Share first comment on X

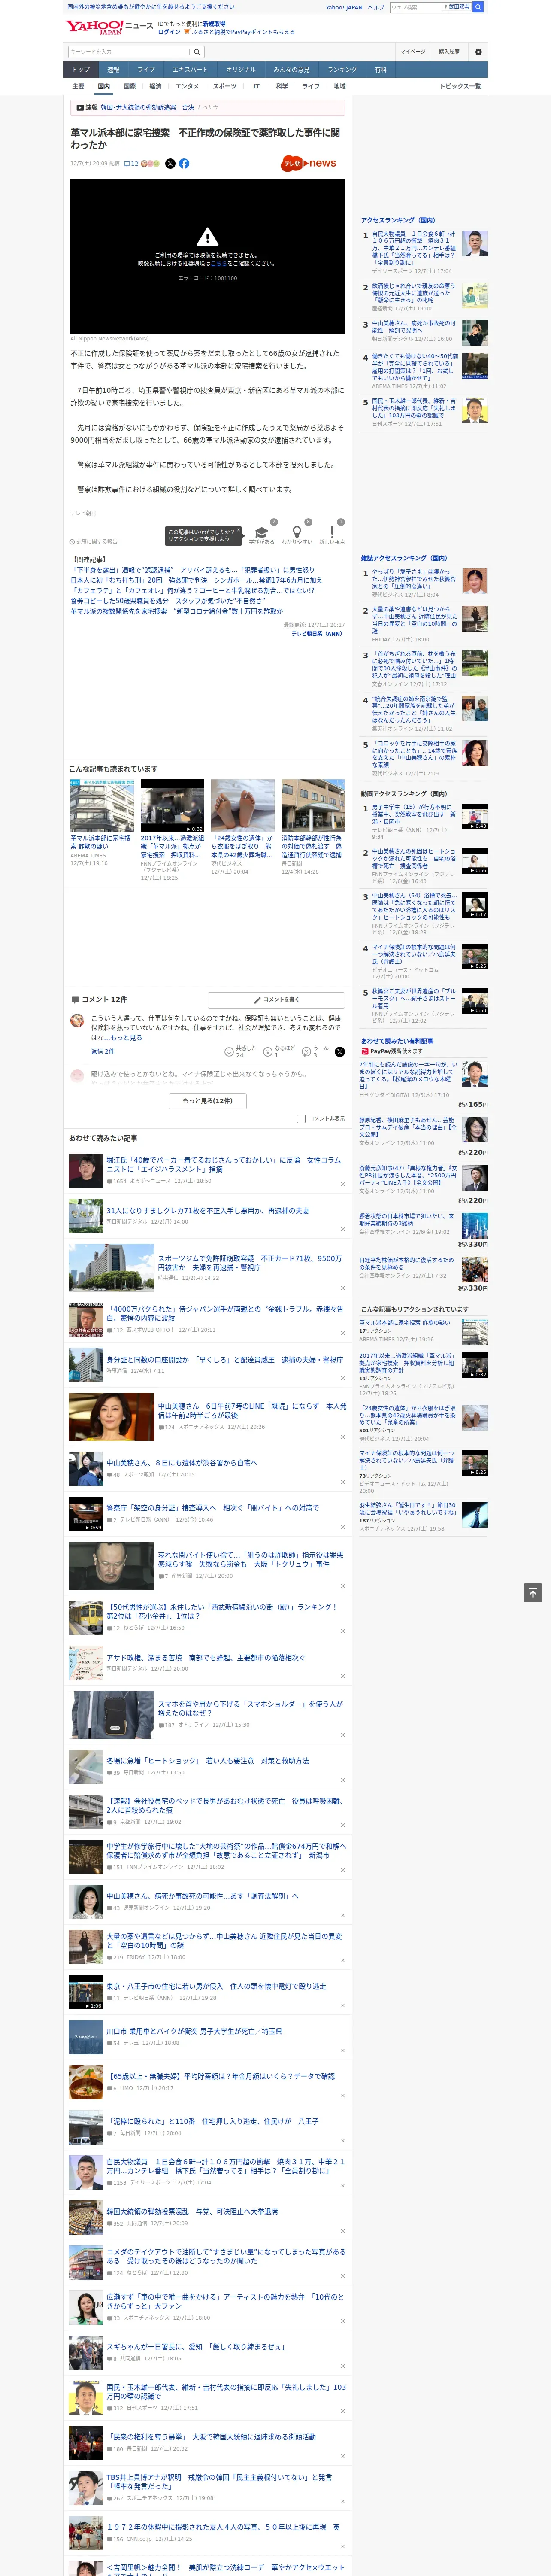pos(340,1051)
